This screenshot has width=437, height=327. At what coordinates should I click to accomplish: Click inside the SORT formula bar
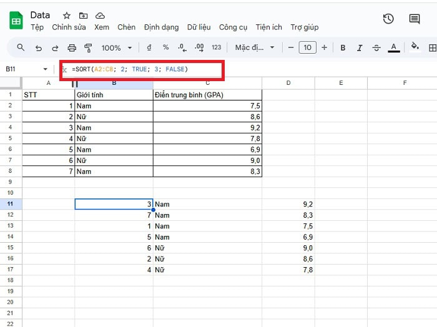click(x=250, y=69)
